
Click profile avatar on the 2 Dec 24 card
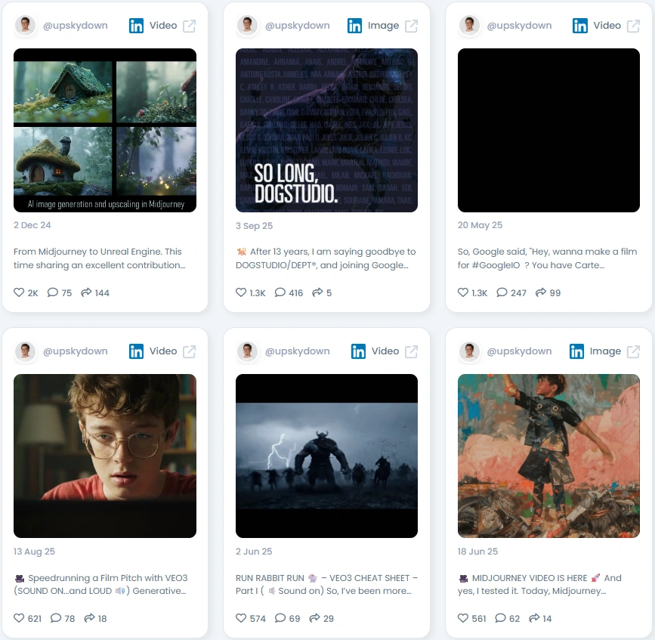tap(25, 26)
